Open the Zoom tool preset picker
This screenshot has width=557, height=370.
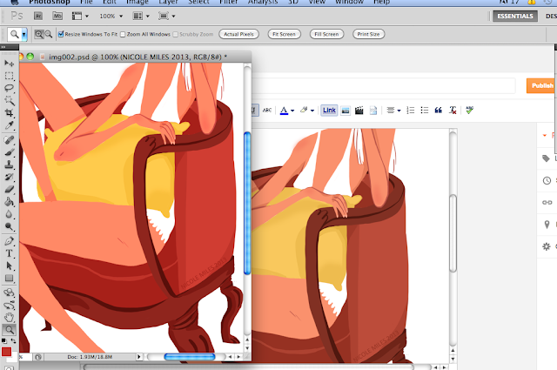click(23, 35)
